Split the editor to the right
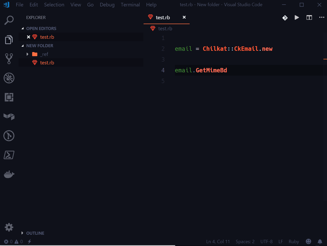Viewport: 327px width, 246px height. pyautogui.click(x=309, y=17)
